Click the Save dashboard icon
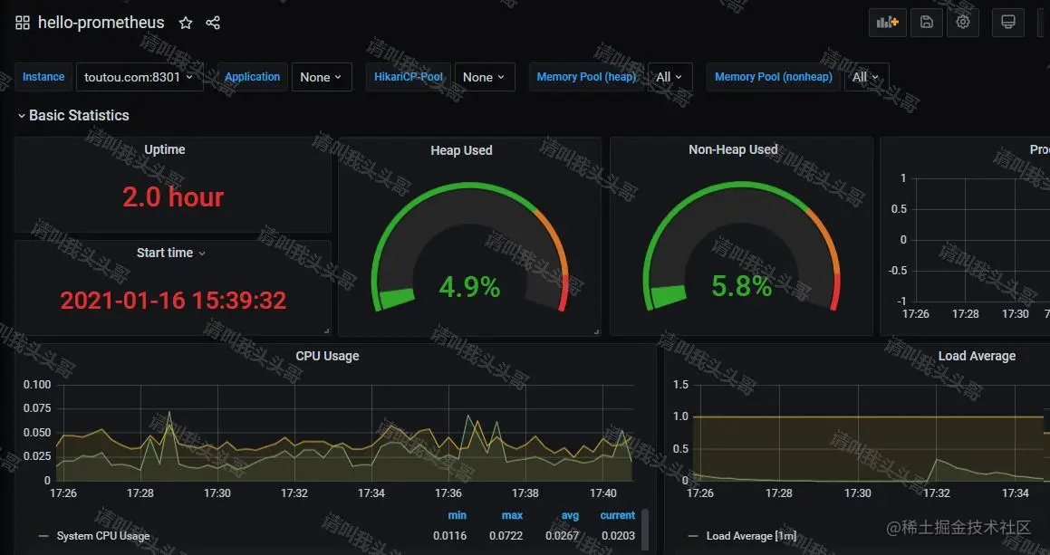This screenshot has width=1050, height=555. (x=926, y=22)
